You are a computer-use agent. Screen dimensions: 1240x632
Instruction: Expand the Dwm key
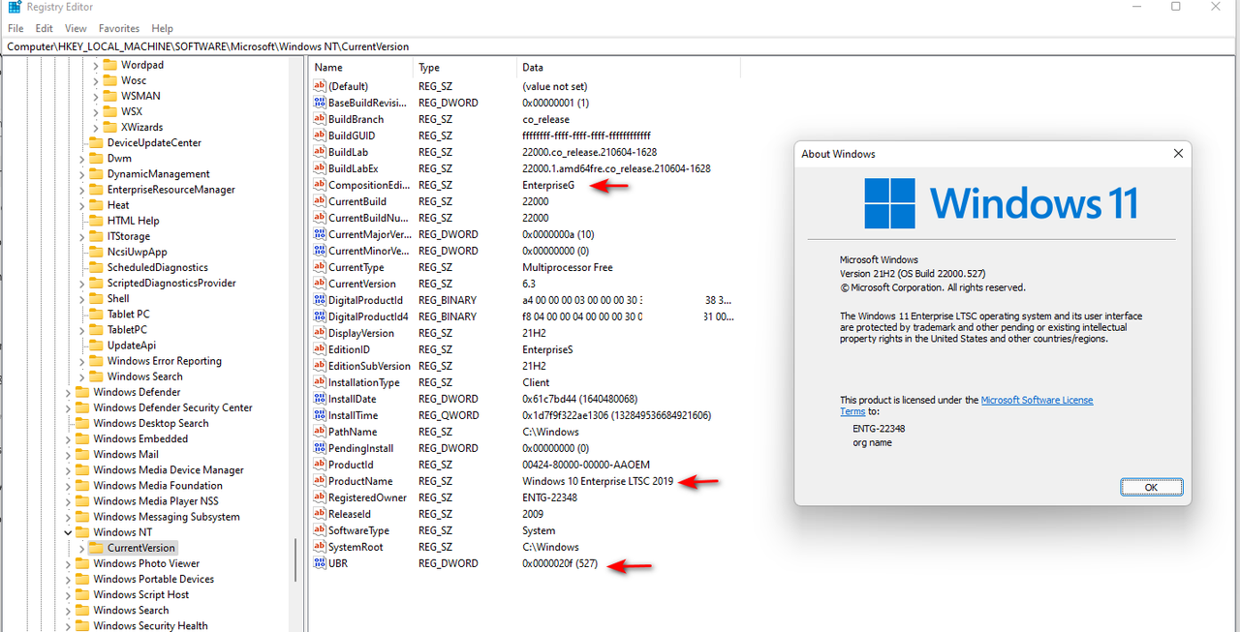pyautogui.click(x=81, y=158)
